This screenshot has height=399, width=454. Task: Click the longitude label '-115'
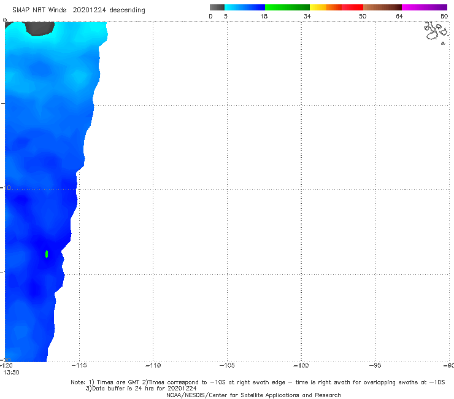(x=79, y=365)
